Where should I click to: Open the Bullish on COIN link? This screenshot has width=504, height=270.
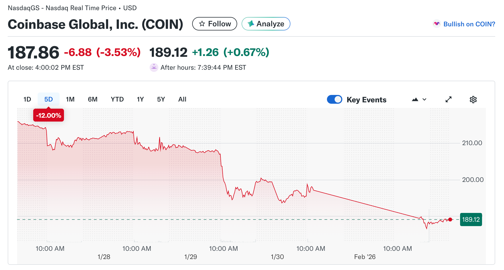pos(469,24)
